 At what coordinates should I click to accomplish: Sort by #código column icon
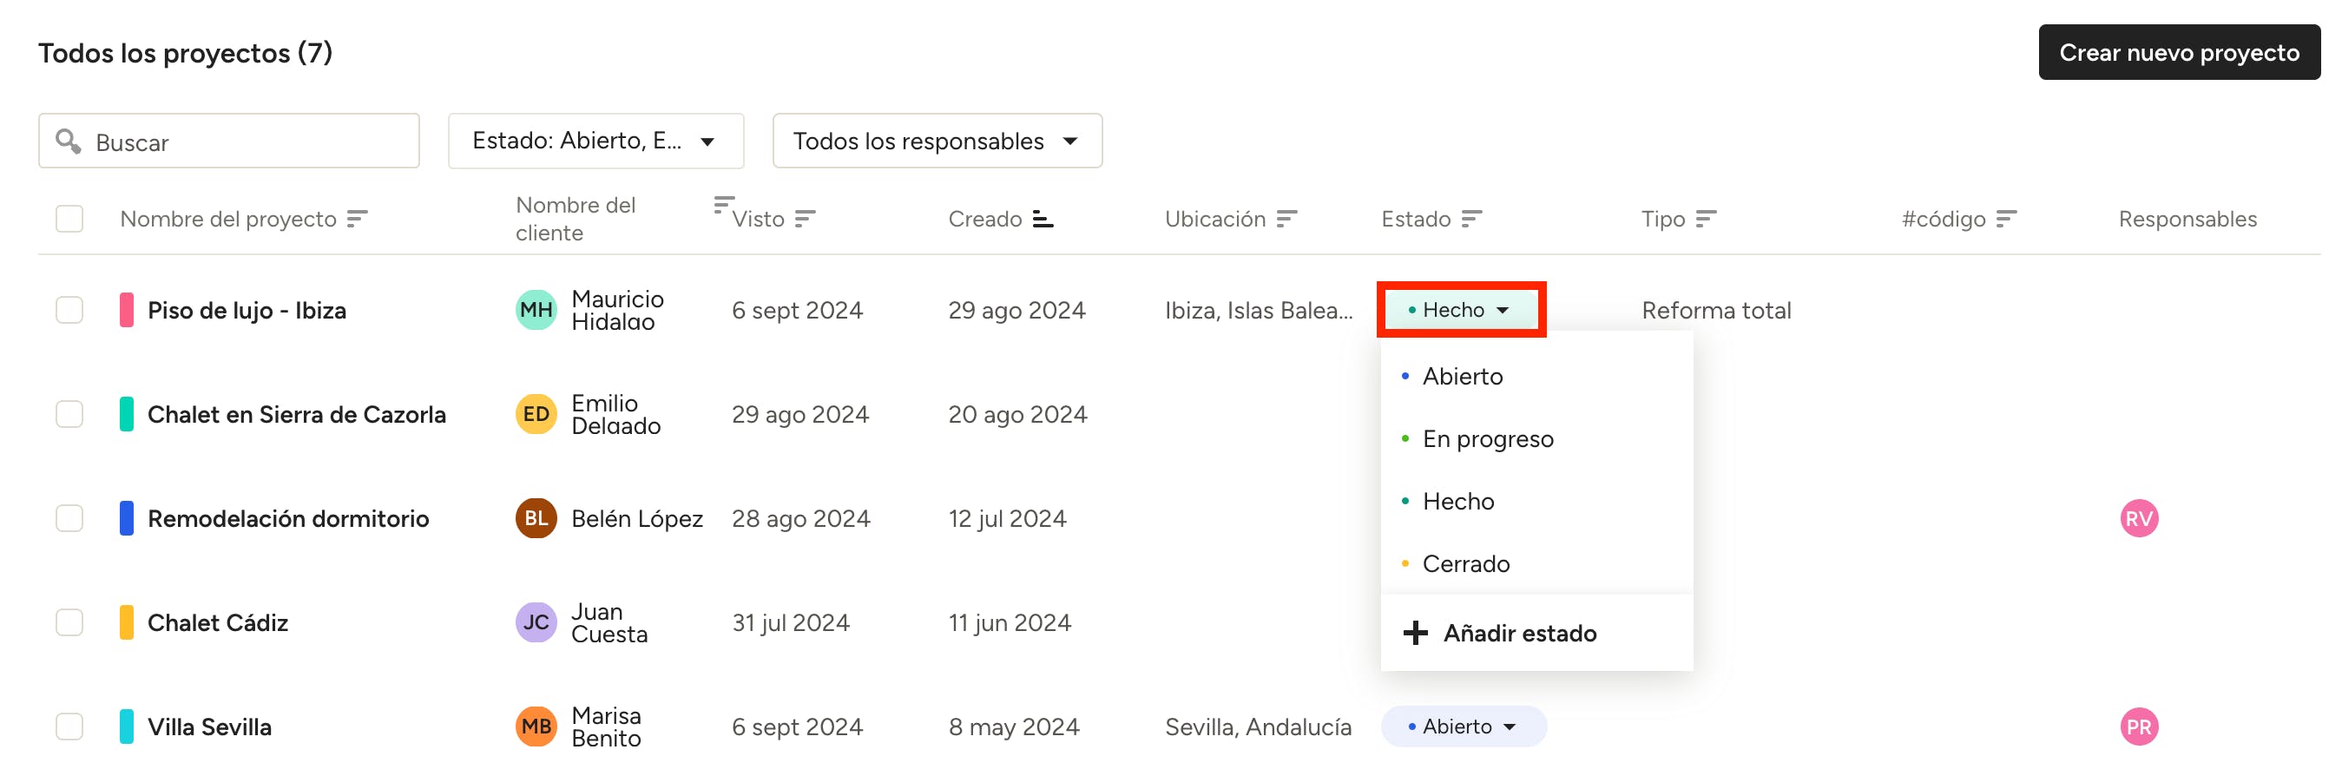click(x=2007, y=219)
